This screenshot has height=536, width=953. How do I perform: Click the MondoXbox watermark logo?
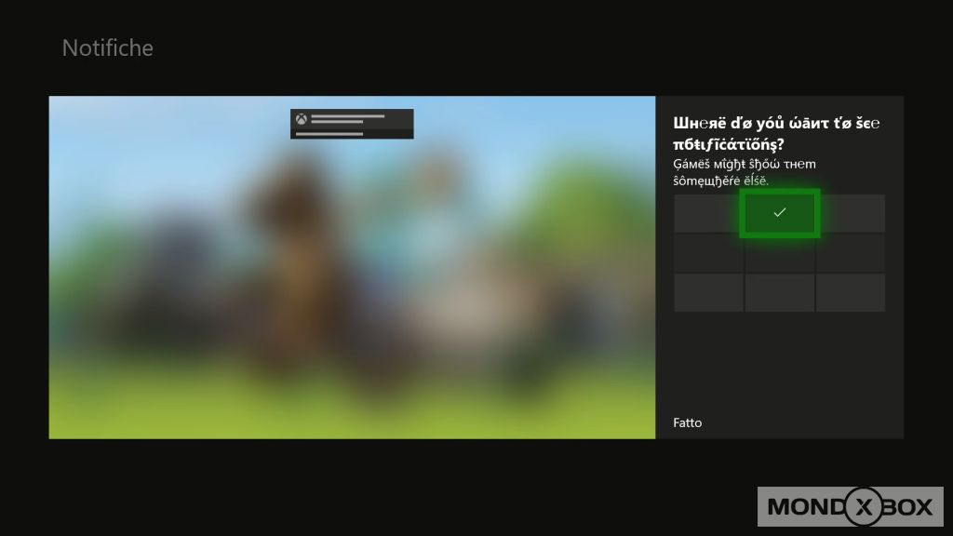[849, 507]
